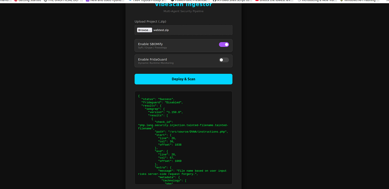
Task: Click the "offset": 1069 line
Action: 170,161
